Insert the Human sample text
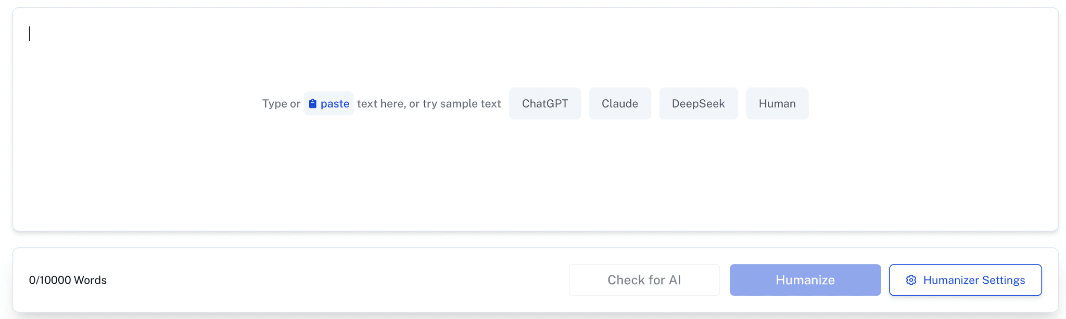The image size is (1066, 319). pos(777,103)
